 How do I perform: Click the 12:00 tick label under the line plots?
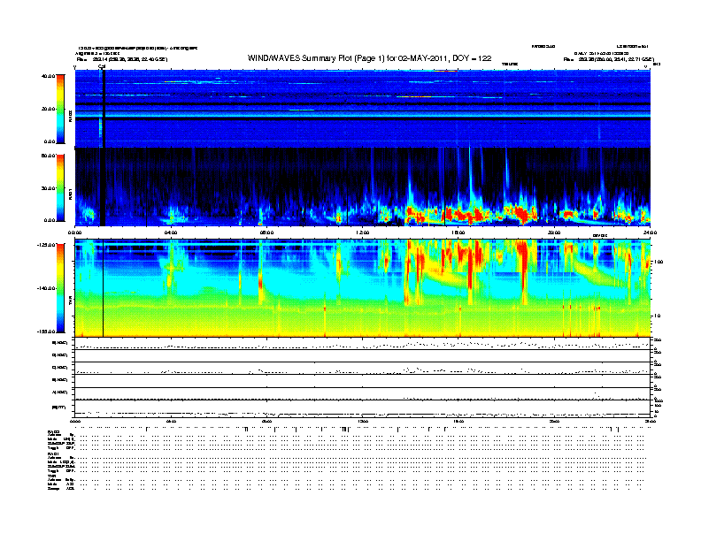tap(363, 421)
